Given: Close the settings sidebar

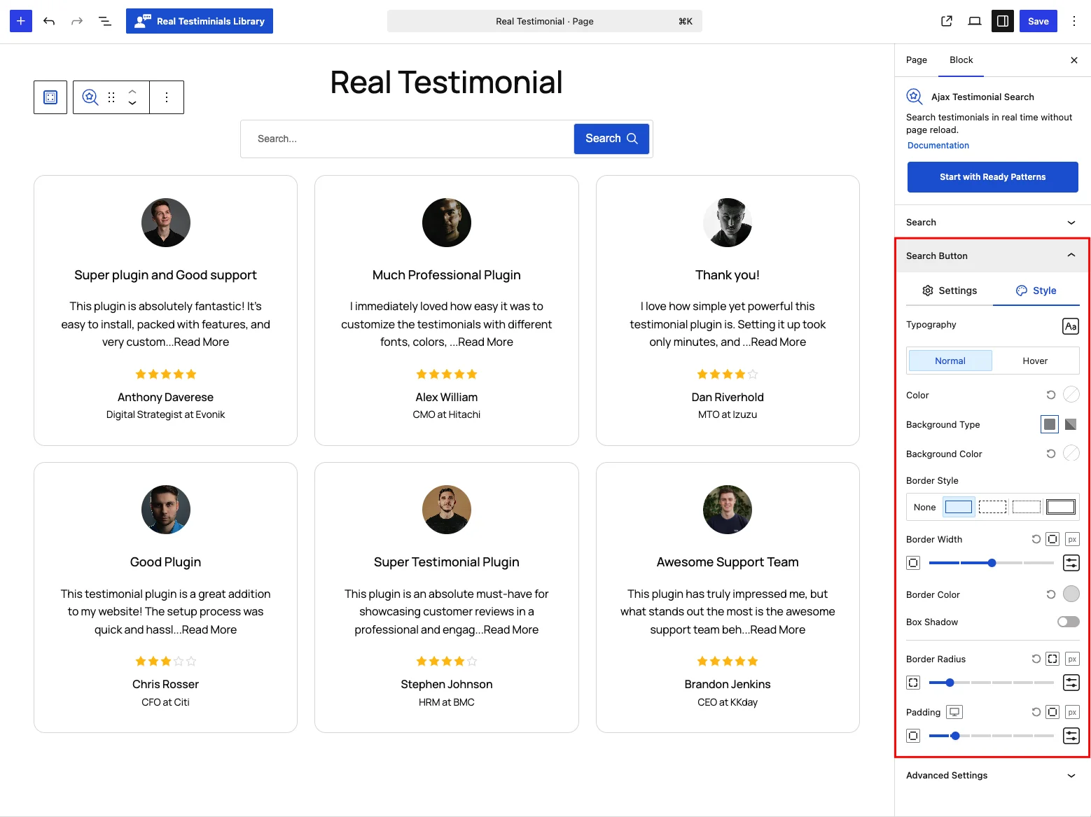Looking at the screenshot, I should pos(1074,60).
